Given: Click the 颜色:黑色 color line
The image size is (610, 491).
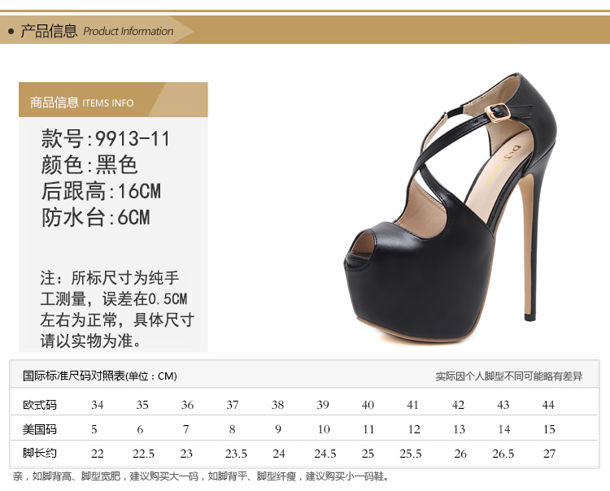Looking at the screenshot, I should (x=89, y=165).
